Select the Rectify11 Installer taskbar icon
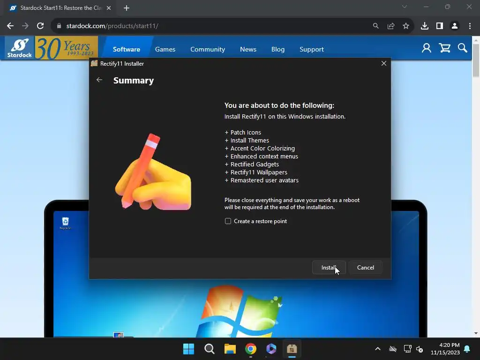The height and width of the screenshot is (360, 480). tap(292, 349)
